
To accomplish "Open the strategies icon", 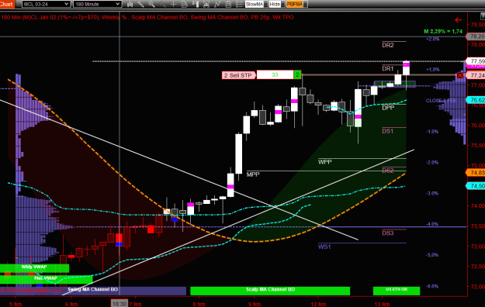I will click(x=228, y=4).
